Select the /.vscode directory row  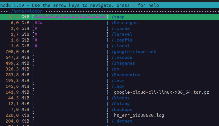(x=122, y=58)
